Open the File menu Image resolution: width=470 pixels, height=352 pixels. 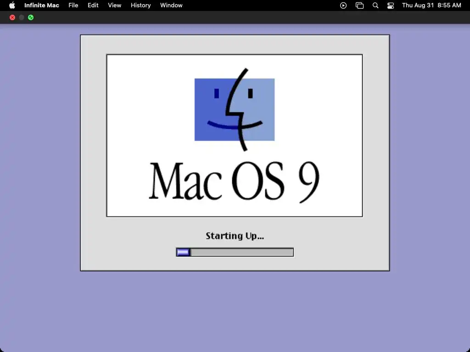(x=73, y=5)
